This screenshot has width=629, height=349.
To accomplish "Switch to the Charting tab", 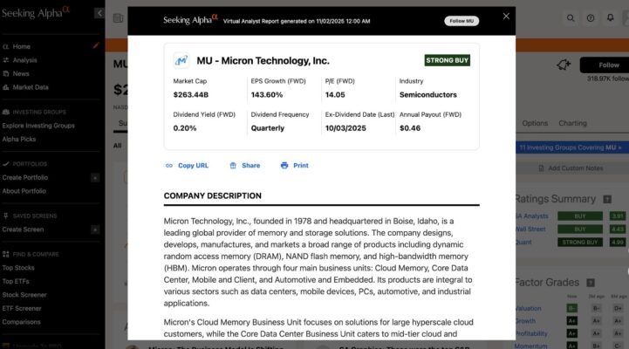I will pos(572,123).
